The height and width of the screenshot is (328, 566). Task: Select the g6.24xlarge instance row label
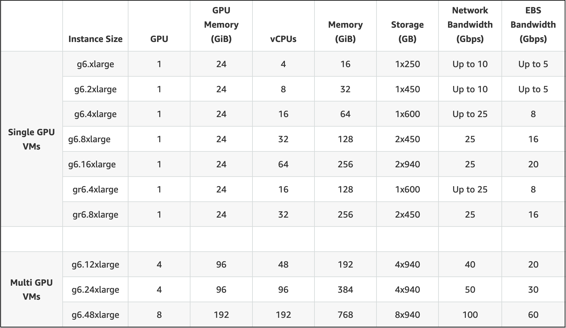(x=95, y=290)
